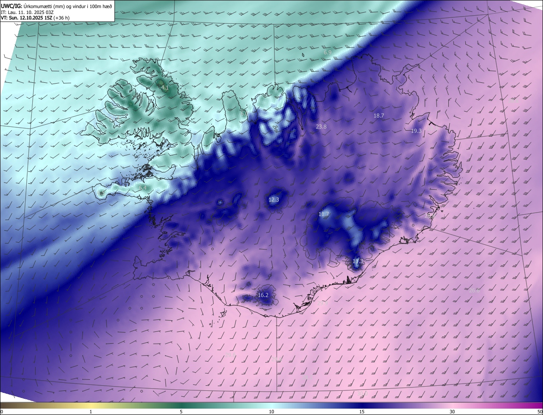The image size is (543, 415).
Task: Click the 1 tick label on the color scale
Action: 91,412
